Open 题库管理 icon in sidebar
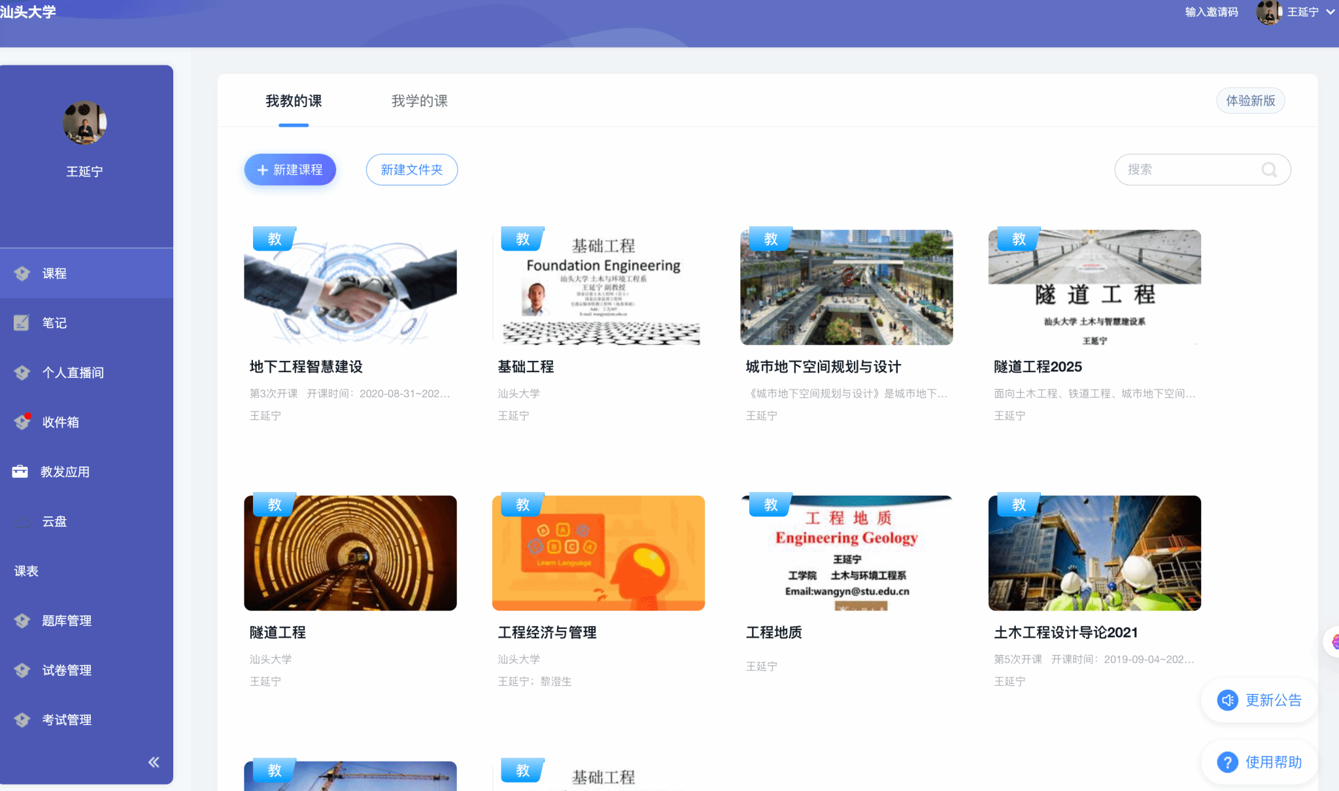This screenshot has height=791, width=1339. (22, 620)
